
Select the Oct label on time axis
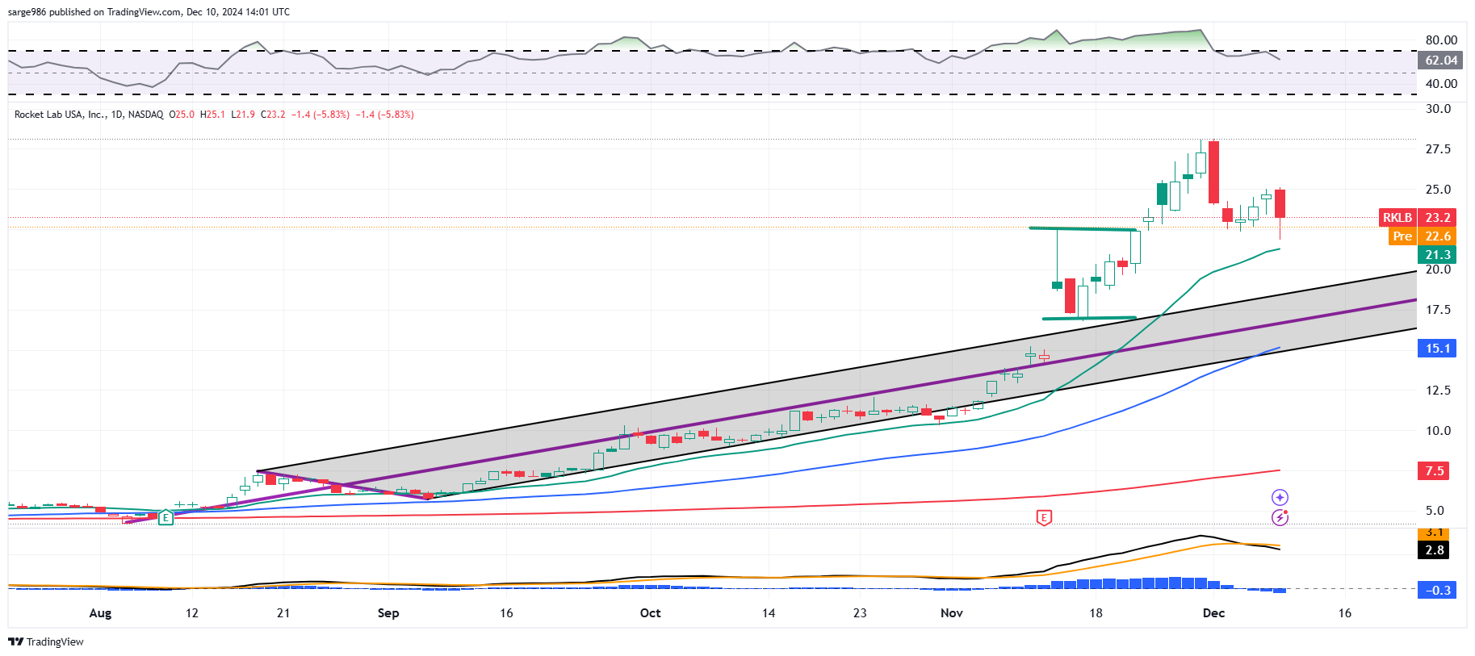650,613
